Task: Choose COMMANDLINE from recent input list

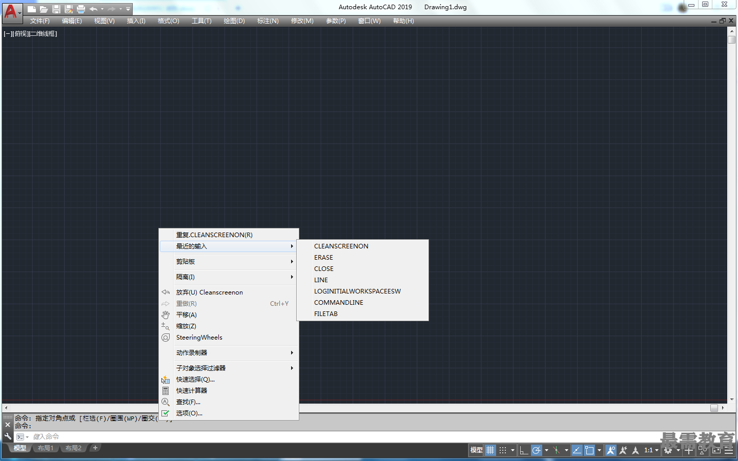Action: click(x=363, y=303)
